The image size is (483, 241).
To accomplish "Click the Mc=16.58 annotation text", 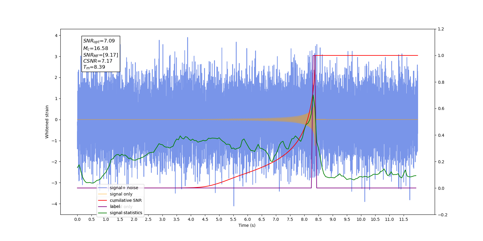I will coord(96,48).
